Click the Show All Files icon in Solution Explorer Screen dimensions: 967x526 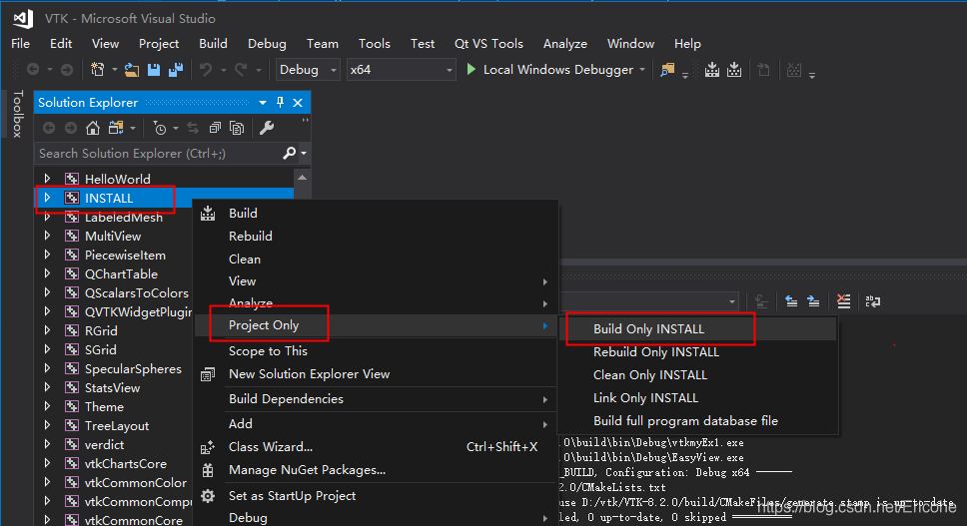237,128
